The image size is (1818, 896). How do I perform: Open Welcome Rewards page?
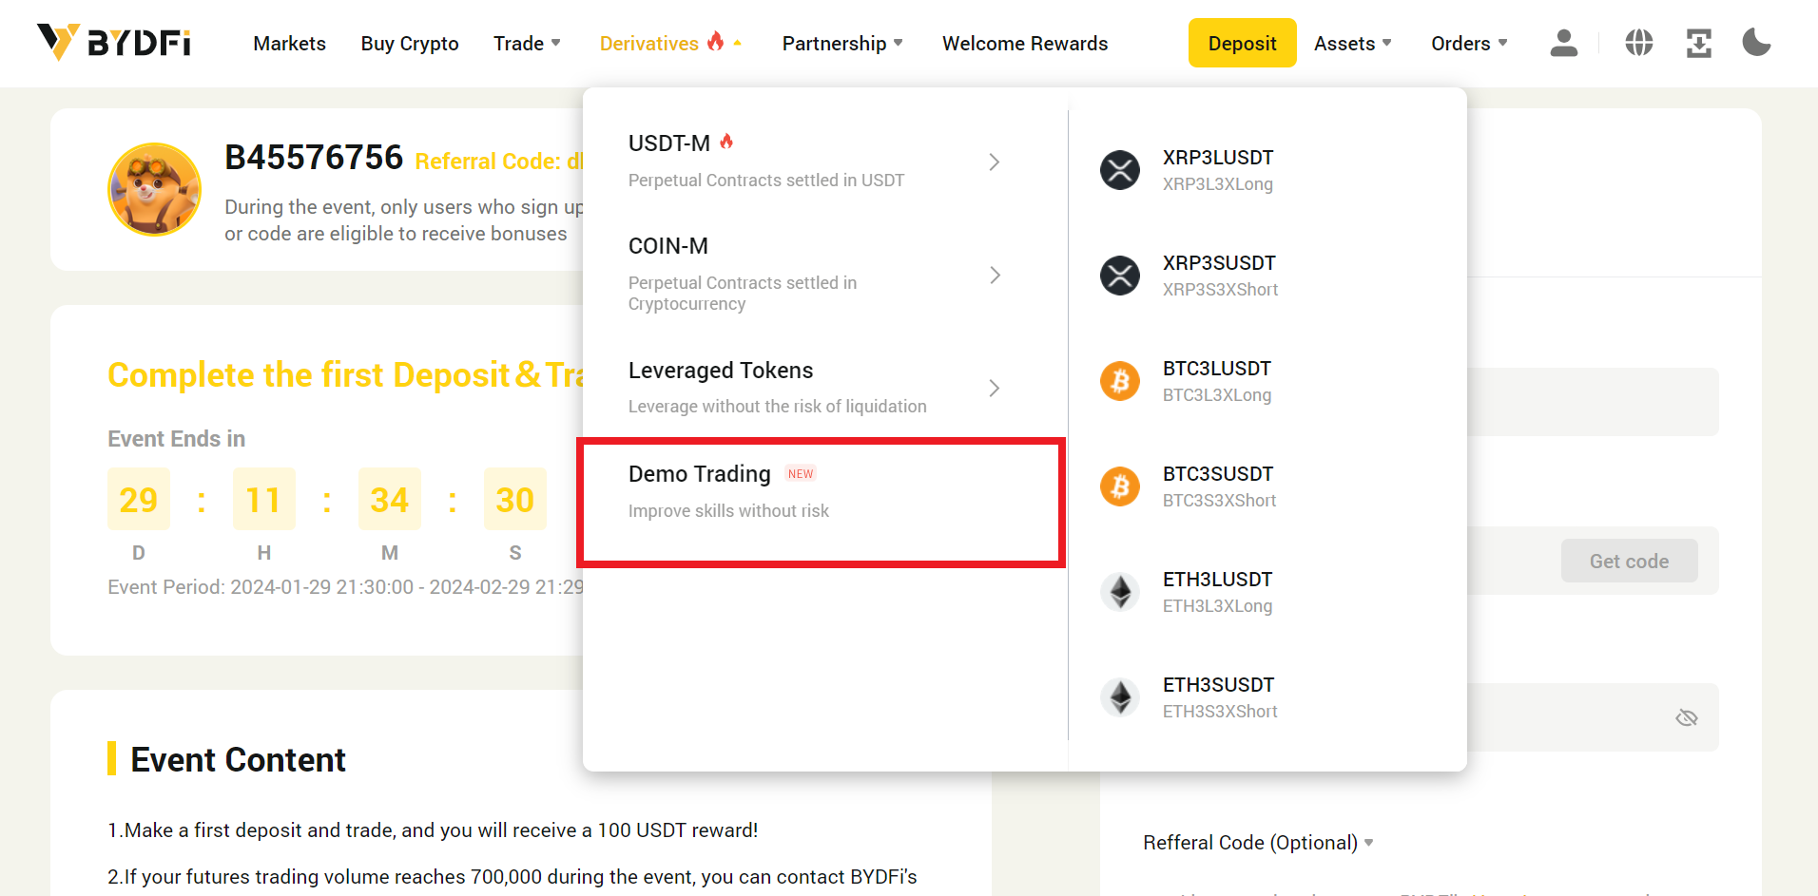(x=1025, y=44)
